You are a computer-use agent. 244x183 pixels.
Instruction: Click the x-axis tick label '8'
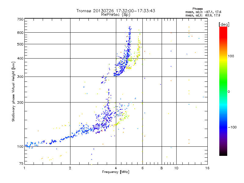tap(162, 168)
